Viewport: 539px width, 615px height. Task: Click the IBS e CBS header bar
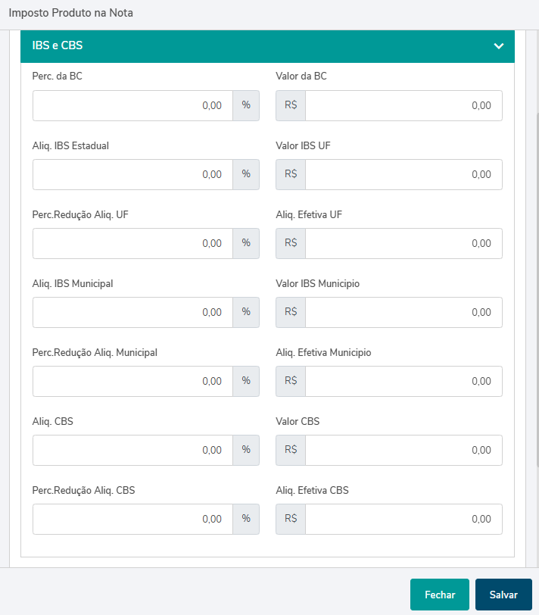click(x=267, y=46)
